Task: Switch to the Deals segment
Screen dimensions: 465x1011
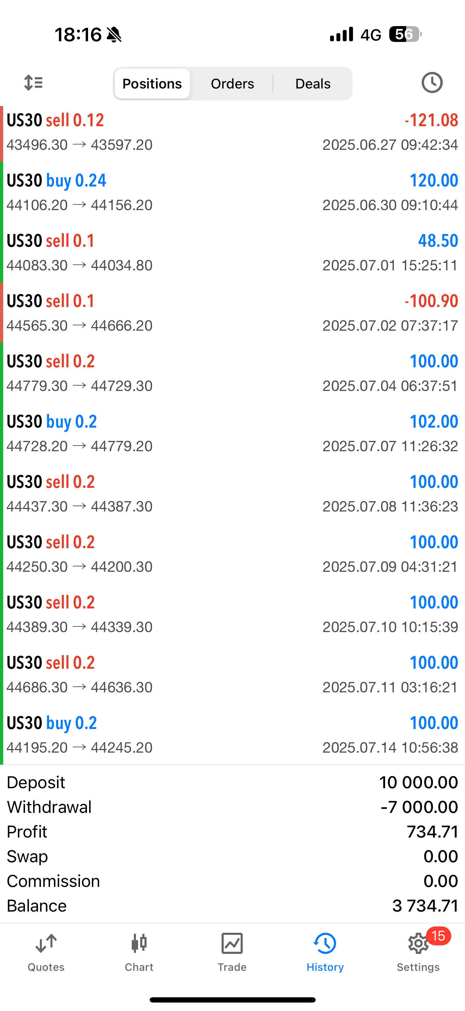Action: pyautogui.click(x=312, y=84)
